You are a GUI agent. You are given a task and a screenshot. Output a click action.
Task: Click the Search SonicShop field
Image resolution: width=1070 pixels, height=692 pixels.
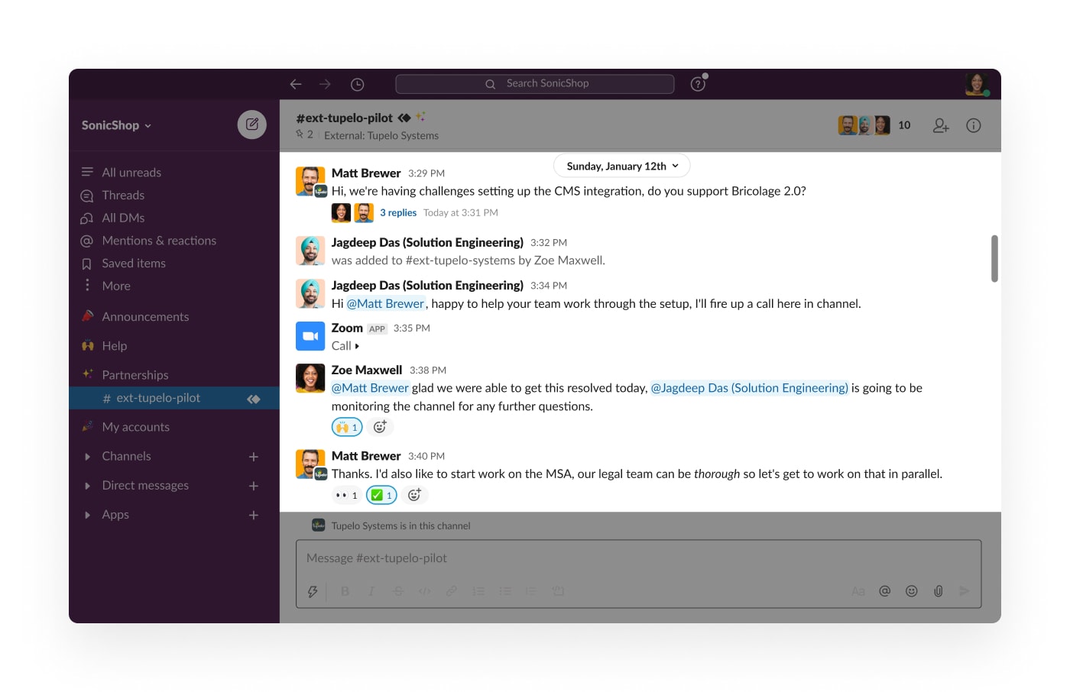535,83
